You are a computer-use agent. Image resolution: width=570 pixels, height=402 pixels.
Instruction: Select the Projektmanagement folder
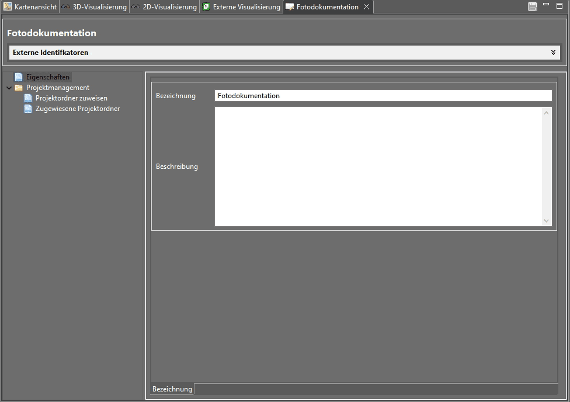[x=58, y=88]
